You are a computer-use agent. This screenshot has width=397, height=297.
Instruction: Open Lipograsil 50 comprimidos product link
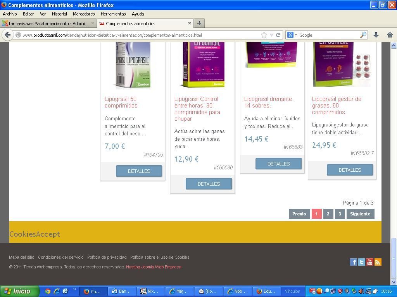121,102
